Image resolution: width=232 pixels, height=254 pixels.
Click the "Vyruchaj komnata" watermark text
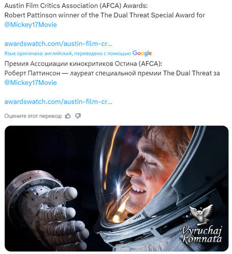pos(201,235)
